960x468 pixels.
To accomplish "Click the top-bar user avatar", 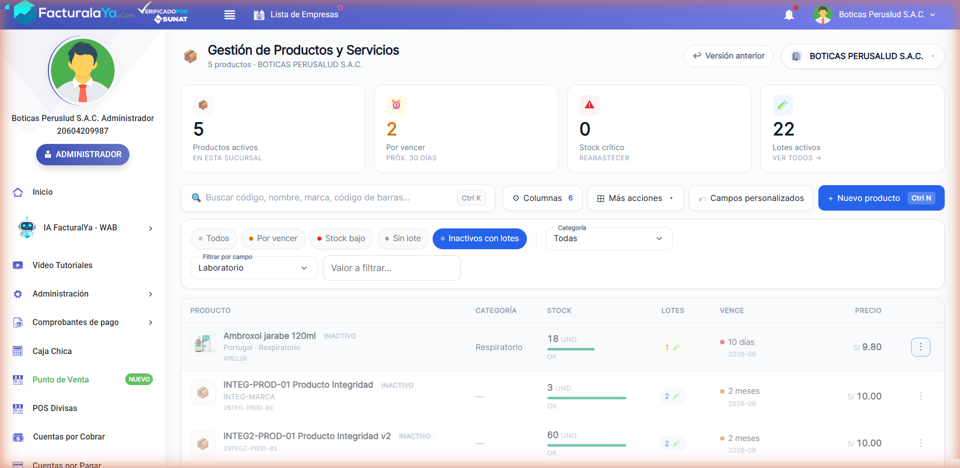I will click(x=823, y=15).
